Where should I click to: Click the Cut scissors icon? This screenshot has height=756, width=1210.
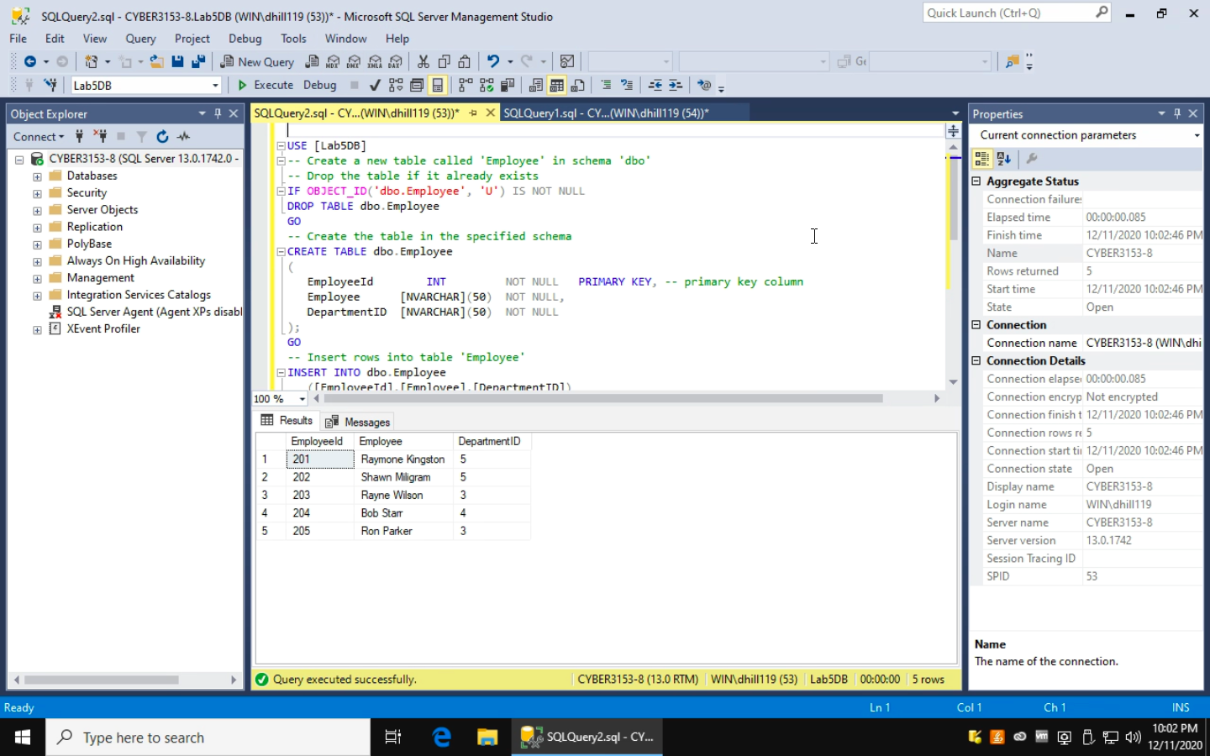click(423, 61)
